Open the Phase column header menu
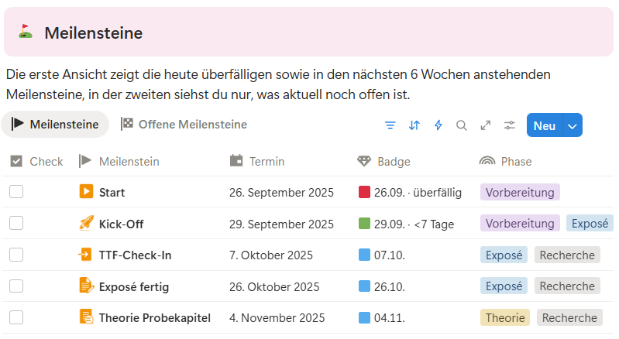 click(x=506, y=161)
